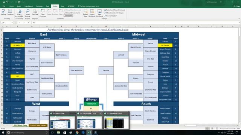Go to the Previous comment
Image resolution: width=241 pixels, height=135 pixels.
coord(55,12)
